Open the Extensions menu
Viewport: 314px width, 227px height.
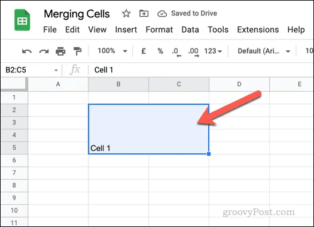(258, 30)
